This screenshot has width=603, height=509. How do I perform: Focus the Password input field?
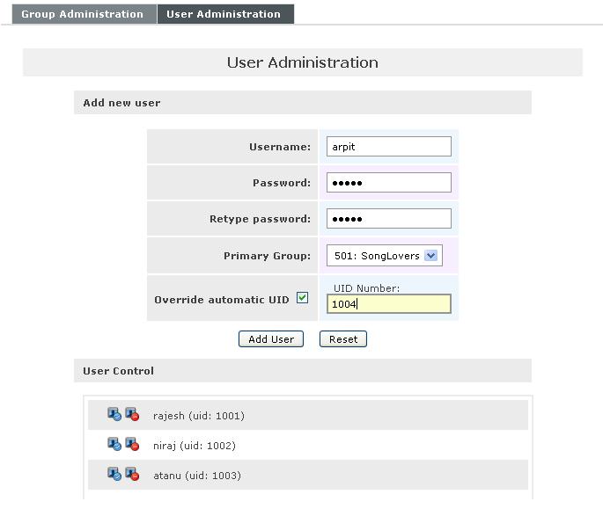[388, 183]
